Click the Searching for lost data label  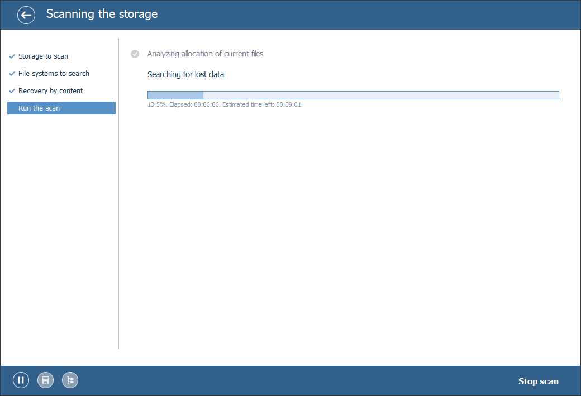(x=185, y=74)
